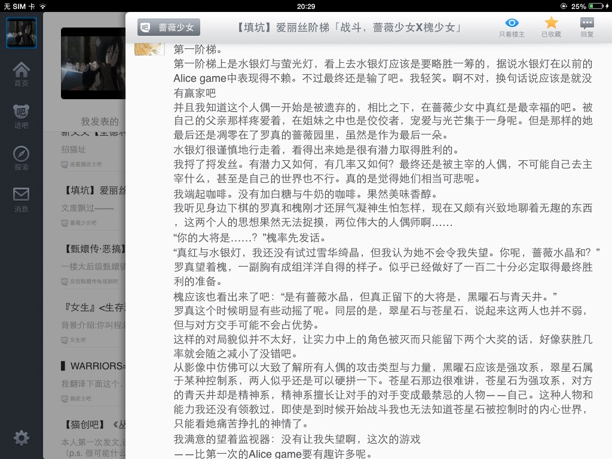
Task: Tap the 一楼太后级甄嬛 preview text
Action: 93,267
